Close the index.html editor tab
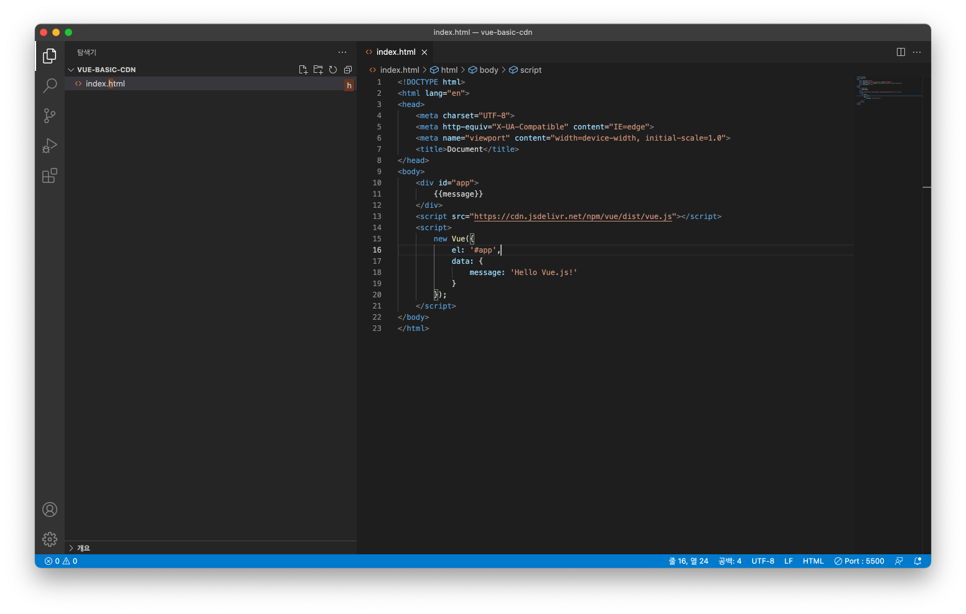The height and width of the screenshot is (614, 966). [x=424, y=52]
